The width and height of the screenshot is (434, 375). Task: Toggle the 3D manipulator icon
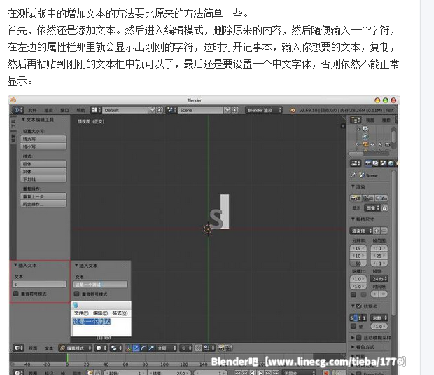(127, 348)
